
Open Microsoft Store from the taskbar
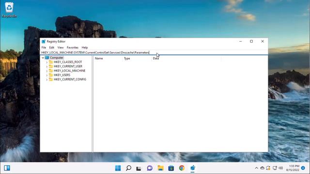pos(171,168)
